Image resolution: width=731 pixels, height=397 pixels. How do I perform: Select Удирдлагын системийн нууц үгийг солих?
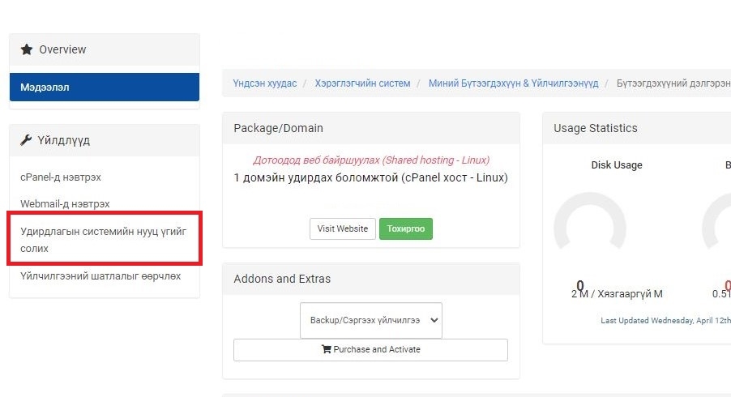coord(105,240)
